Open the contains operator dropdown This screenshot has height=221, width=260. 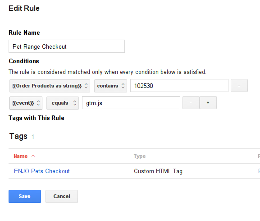pos(110,86)
